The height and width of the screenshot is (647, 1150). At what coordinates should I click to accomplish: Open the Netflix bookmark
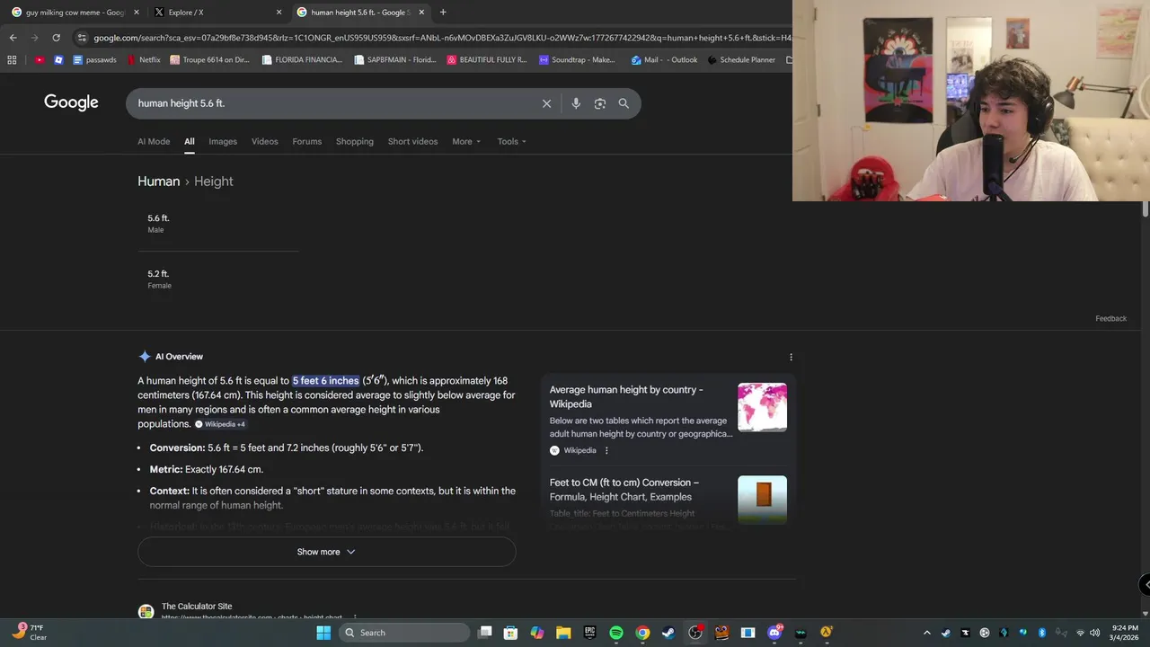pos(144,60)
